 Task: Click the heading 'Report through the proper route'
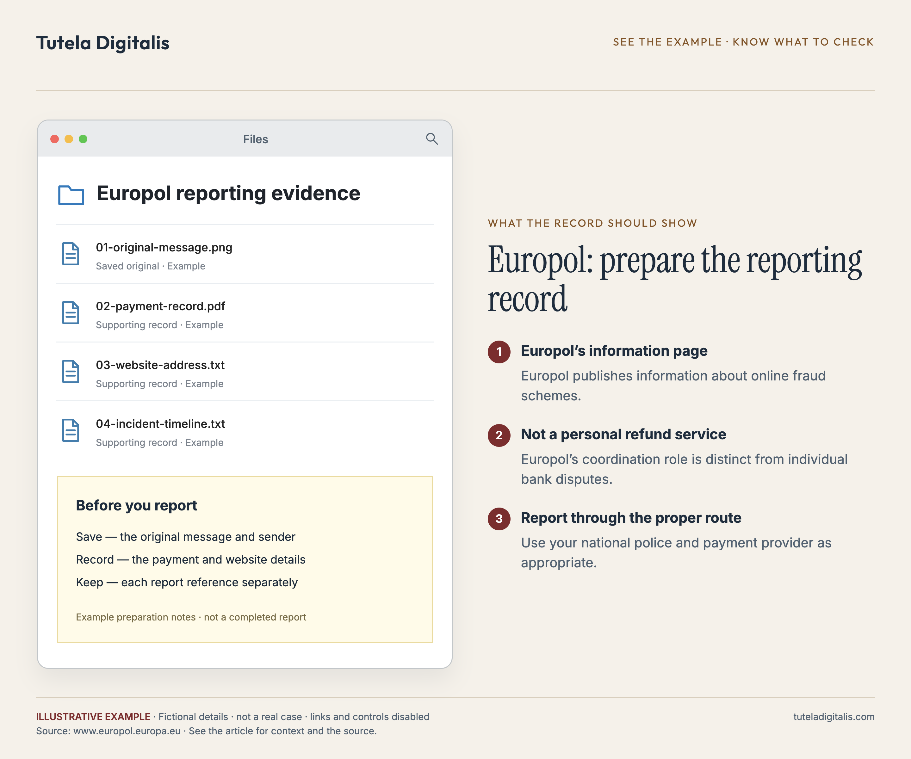click(x=631, y=518)
